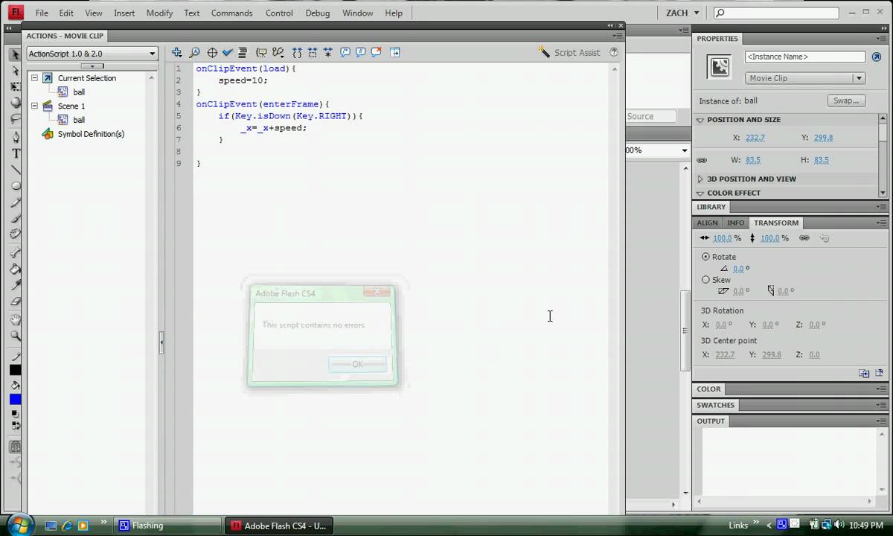Open the Find tool in Actions toolbar
The height and width of the screenshot is (536, 893).
coord(194,53)
